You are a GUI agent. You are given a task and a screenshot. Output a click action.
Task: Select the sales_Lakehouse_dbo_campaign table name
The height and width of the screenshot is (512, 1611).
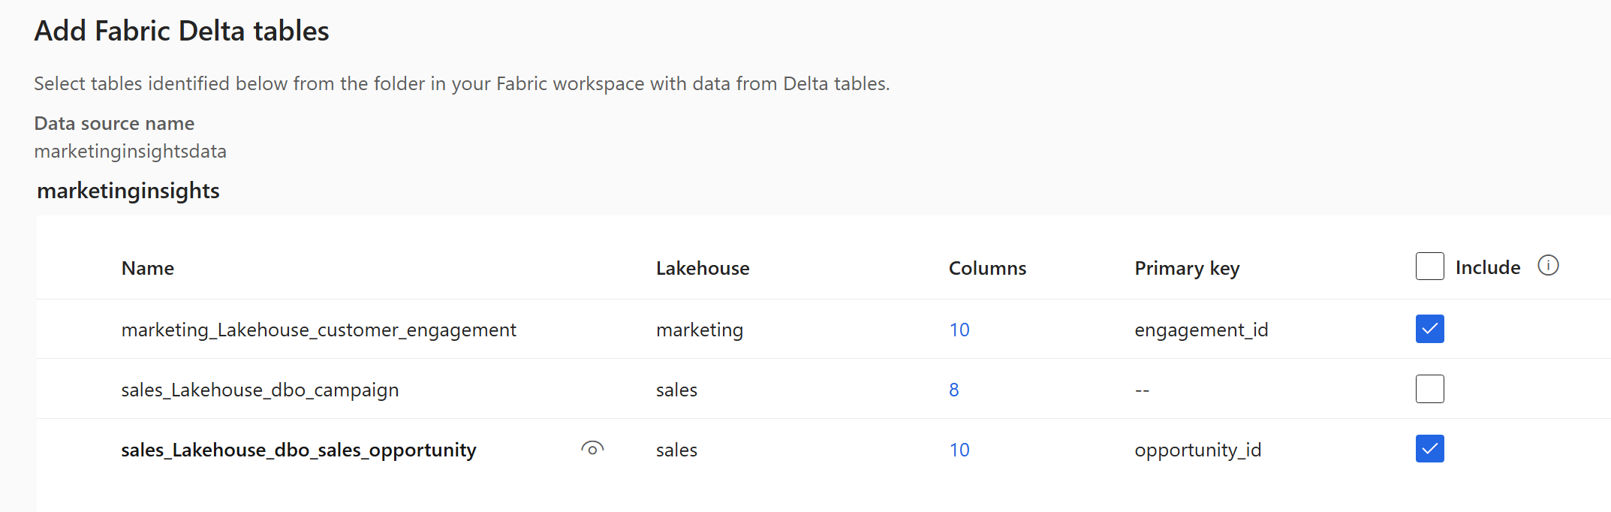tap(260, 390)
